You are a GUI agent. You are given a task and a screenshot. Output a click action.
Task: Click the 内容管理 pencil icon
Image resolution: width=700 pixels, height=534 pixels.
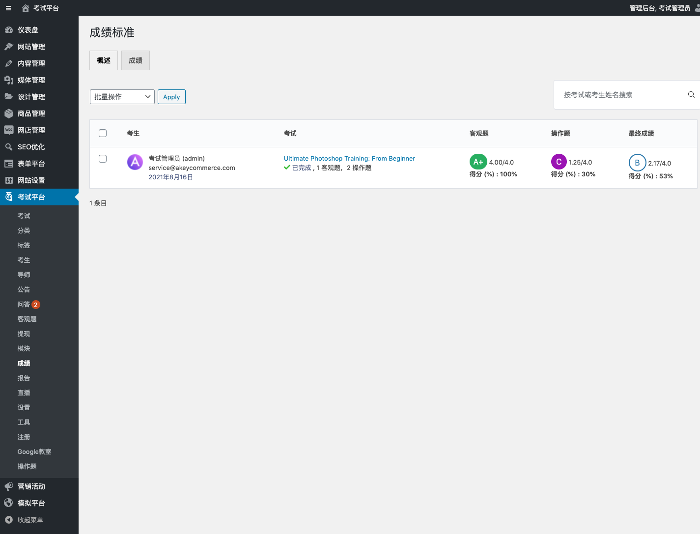coord(9,63)
